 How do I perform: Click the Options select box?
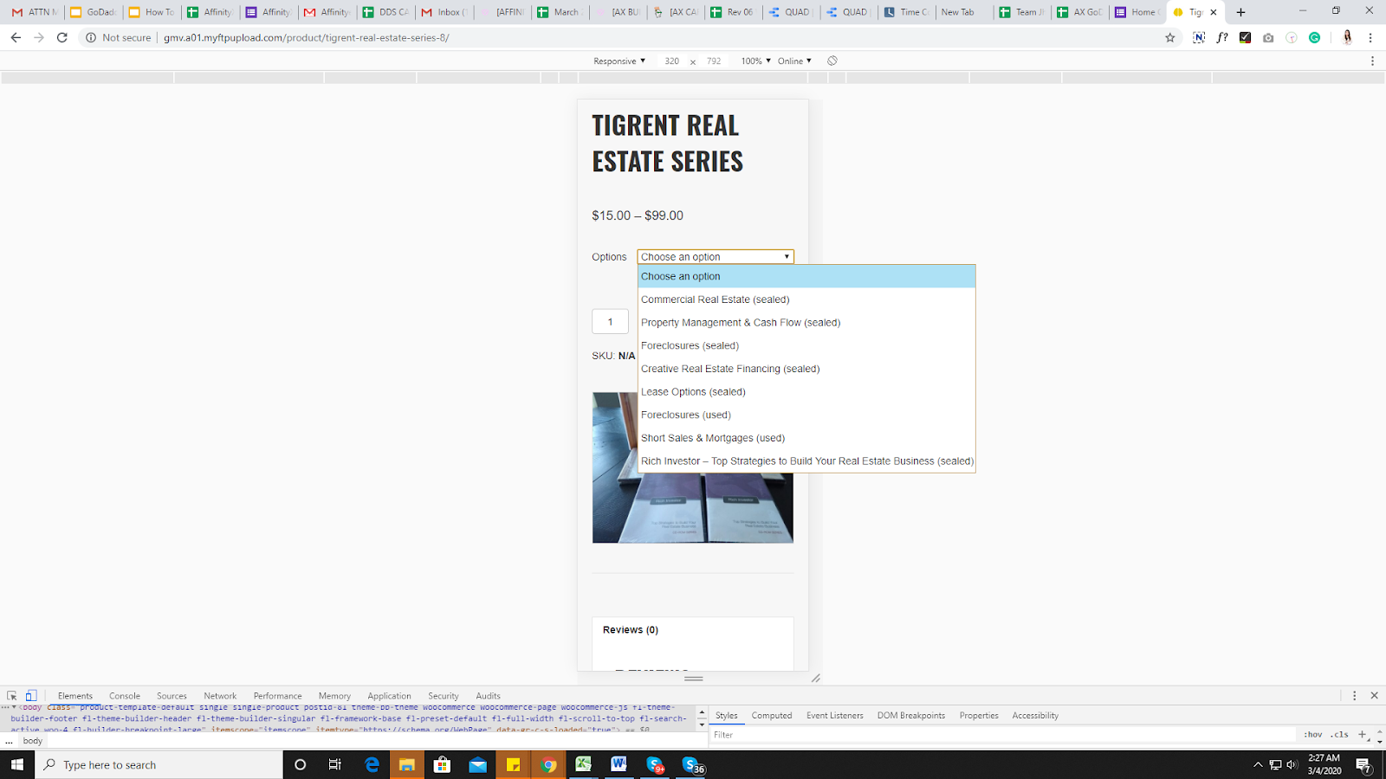(x=716, y=256)
